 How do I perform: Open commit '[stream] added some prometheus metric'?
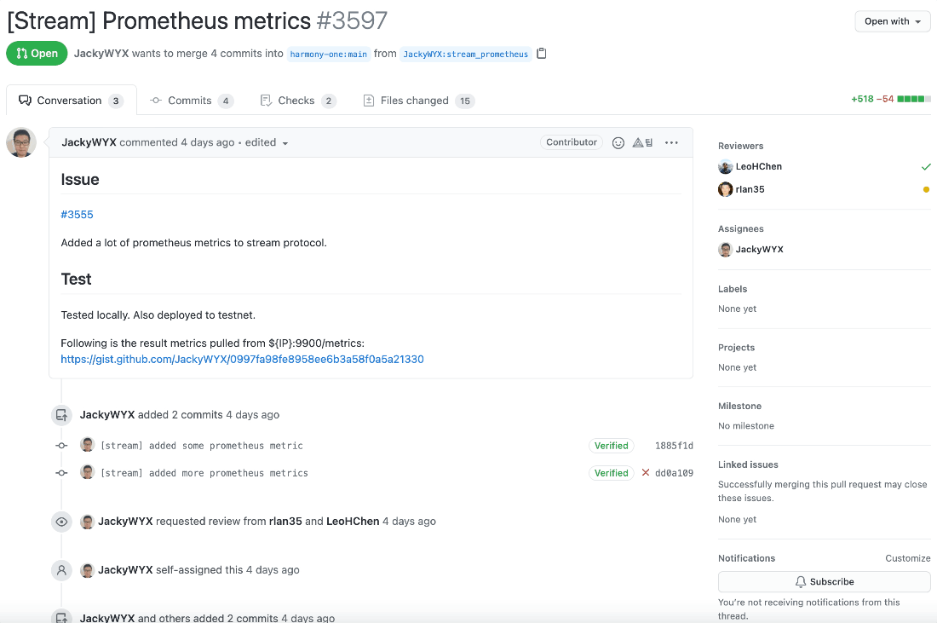(x=202, y=446)
